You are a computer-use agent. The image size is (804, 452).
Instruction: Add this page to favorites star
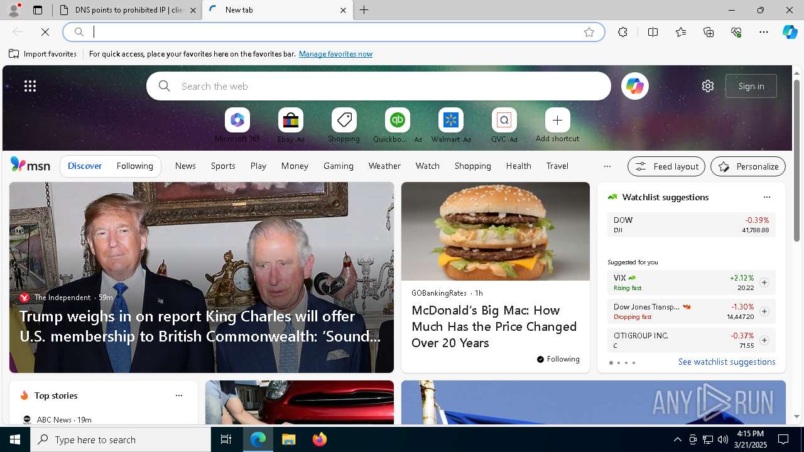[589, 32]
